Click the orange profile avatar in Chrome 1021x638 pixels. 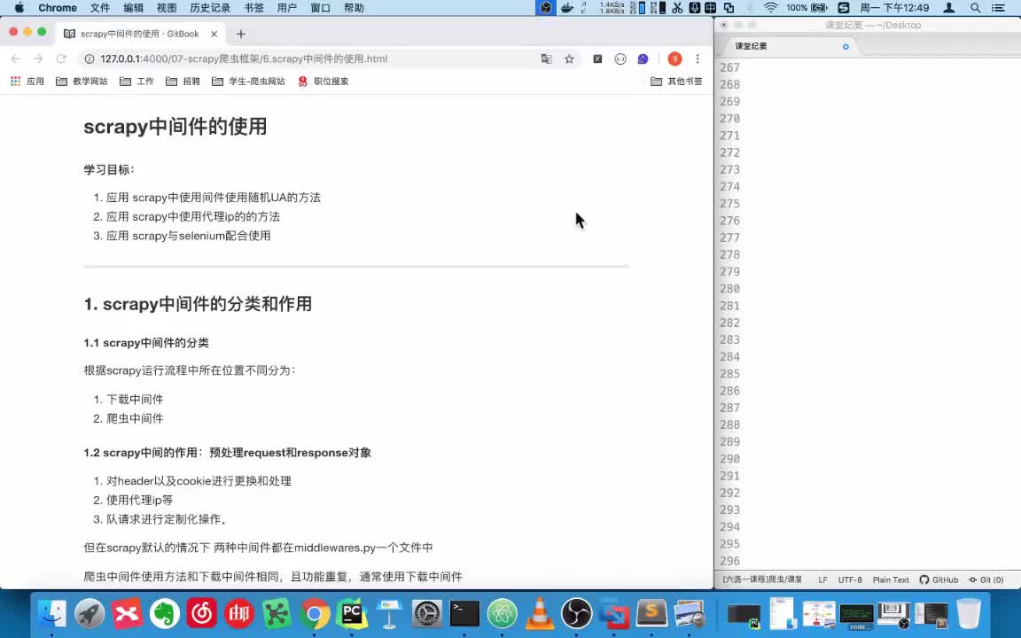point(674,58)
